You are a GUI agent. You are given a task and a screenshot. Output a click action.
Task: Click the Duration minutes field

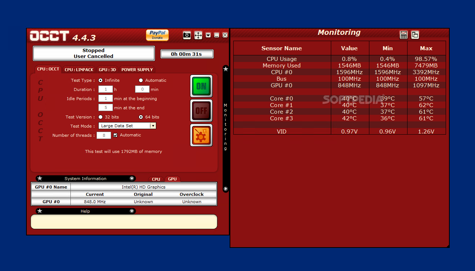point(142,89)
